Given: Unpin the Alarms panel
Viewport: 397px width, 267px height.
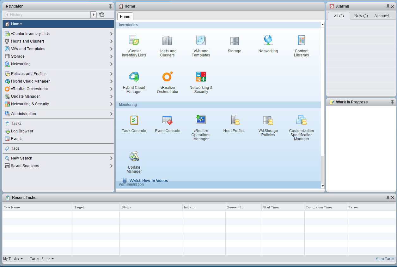Looking at the screenshot, I should click(388, 6).
